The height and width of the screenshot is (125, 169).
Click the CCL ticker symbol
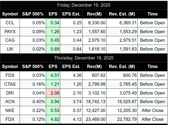coord(10,23)
